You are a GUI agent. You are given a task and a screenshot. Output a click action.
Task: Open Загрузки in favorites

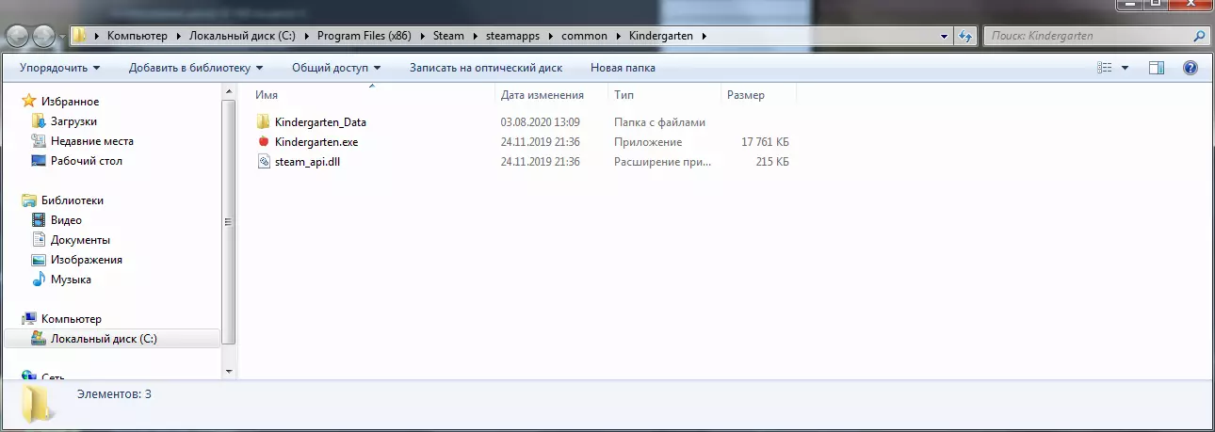73,121
